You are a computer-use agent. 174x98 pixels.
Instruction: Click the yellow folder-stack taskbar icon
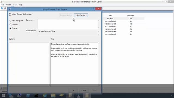tap(61, 95)
